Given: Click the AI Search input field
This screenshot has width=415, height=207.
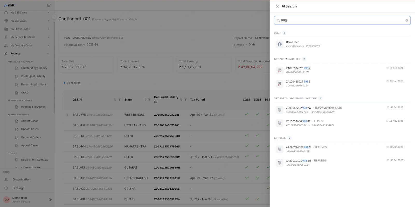Looking at the screenshot, I should [x=342, y=20].
